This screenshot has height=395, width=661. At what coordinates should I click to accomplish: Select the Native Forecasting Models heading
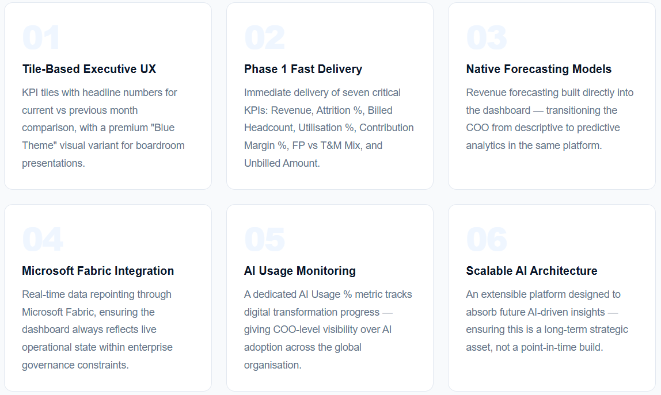[539, 69]
